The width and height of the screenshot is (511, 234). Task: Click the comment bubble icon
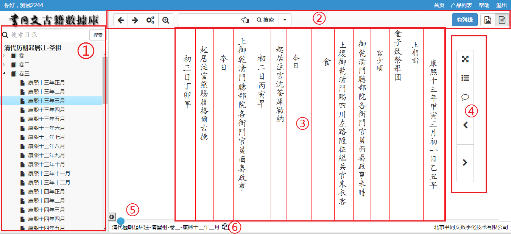click(465, 97)
